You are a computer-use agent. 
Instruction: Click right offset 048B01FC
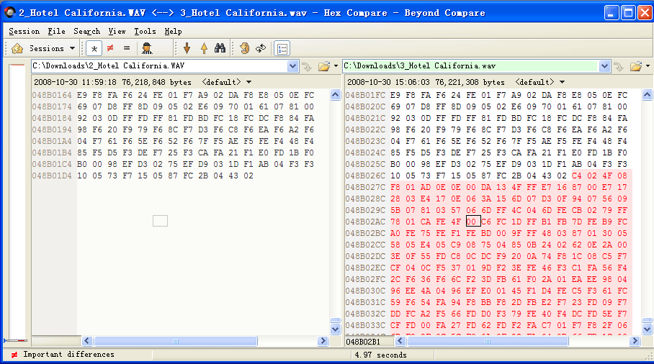pyautogui.click(x=365, y=95)
